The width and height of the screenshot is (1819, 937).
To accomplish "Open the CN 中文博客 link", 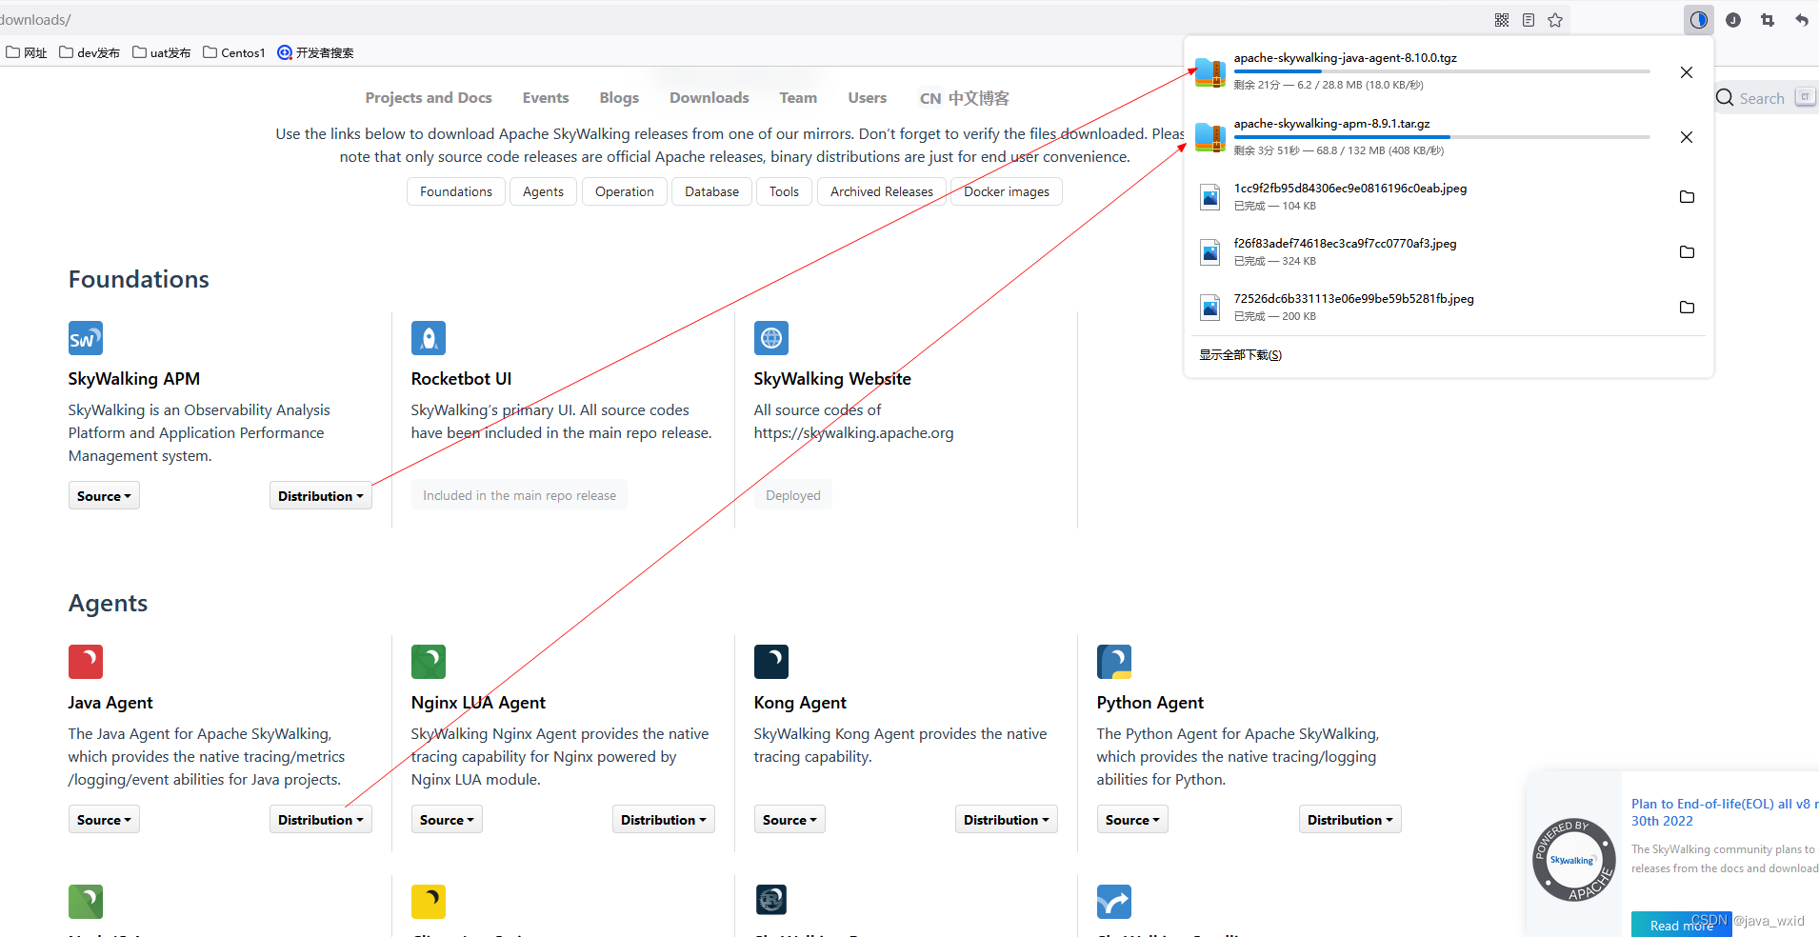I will pyautogui.click(x=964, y=98).
